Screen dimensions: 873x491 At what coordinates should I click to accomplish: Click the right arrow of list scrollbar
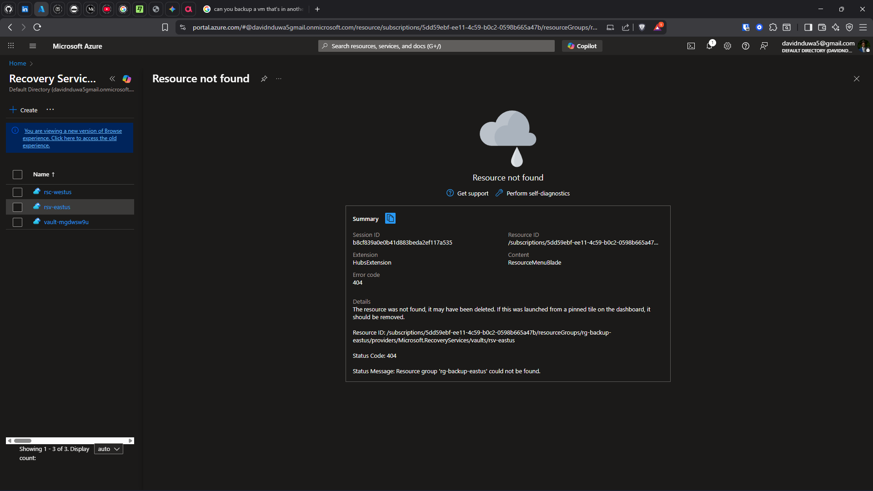click(130, 441)
